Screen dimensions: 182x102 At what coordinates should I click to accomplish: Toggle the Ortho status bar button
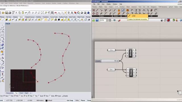point(77,101)
